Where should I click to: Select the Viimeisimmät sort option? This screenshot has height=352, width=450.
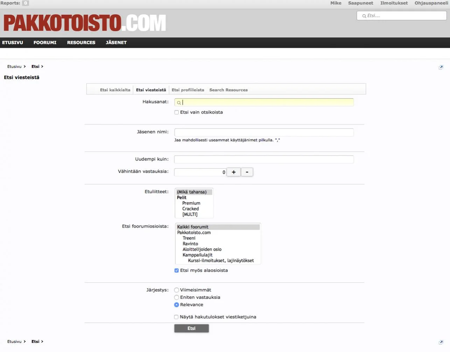coord(177,290)
